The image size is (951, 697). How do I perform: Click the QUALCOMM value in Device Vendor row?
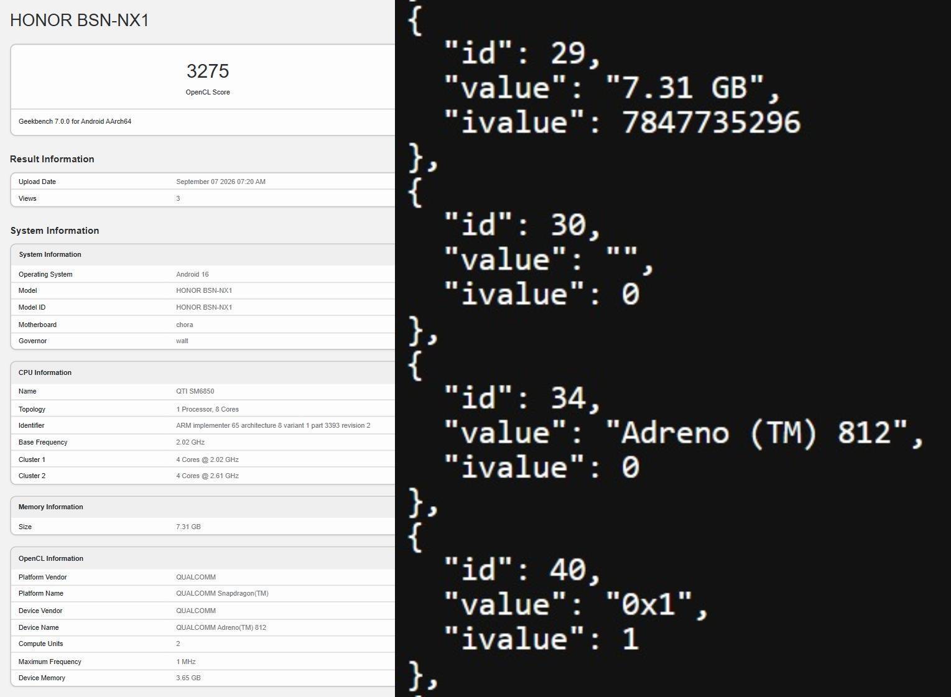click(196, 611)
